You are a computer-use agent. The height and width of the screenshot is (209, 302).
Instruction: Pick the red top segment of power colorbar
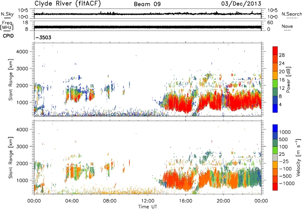coord(275,51)
